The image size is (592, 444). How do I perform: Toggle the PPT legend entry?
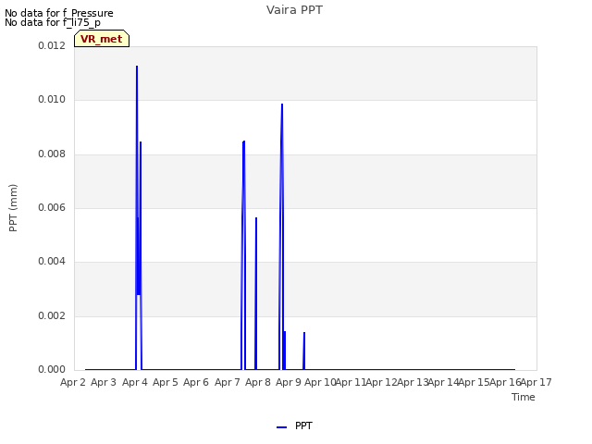coord(294,425)
